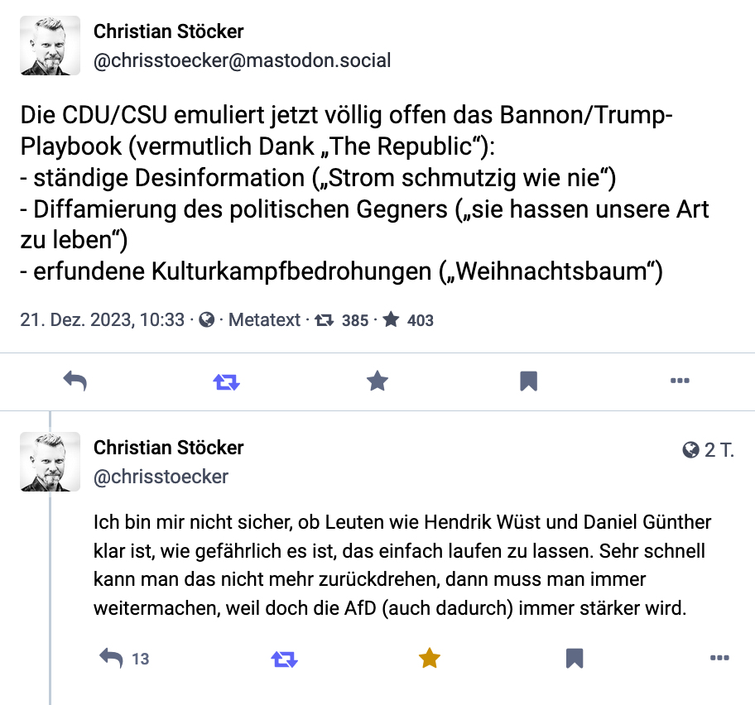Viewport: 755px width, 705px height.
Task: Open Christian Stöcker's avatar in main post
Action: point(50,46)
